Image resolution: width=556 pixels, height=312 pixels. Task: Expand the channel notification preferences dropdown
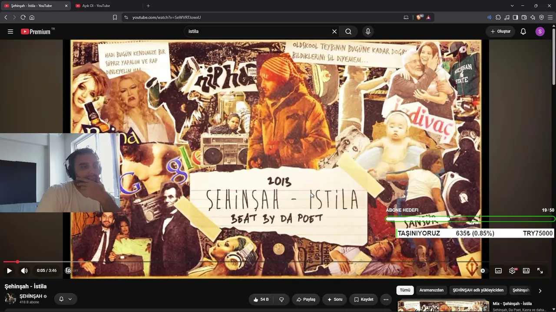(x=66, y=299)
